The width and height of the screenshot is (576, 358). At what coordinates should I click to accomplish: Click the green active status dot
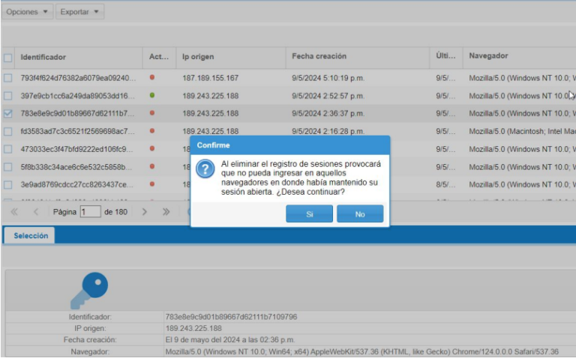(x=152, y=95)
